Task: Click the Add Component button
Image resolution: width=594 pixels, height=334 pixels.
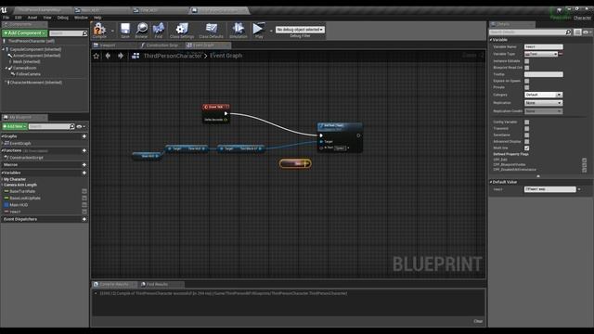Action: (25, 33)
